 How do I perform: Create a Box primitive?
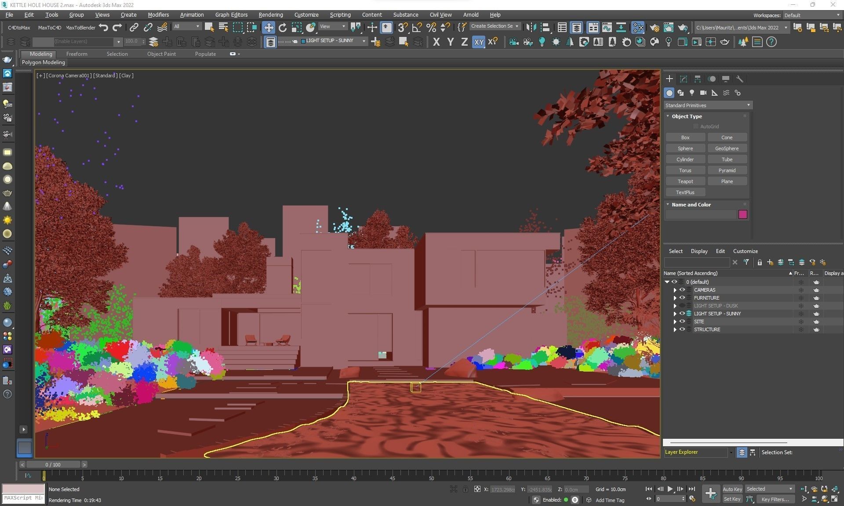[x=685, y=137]
